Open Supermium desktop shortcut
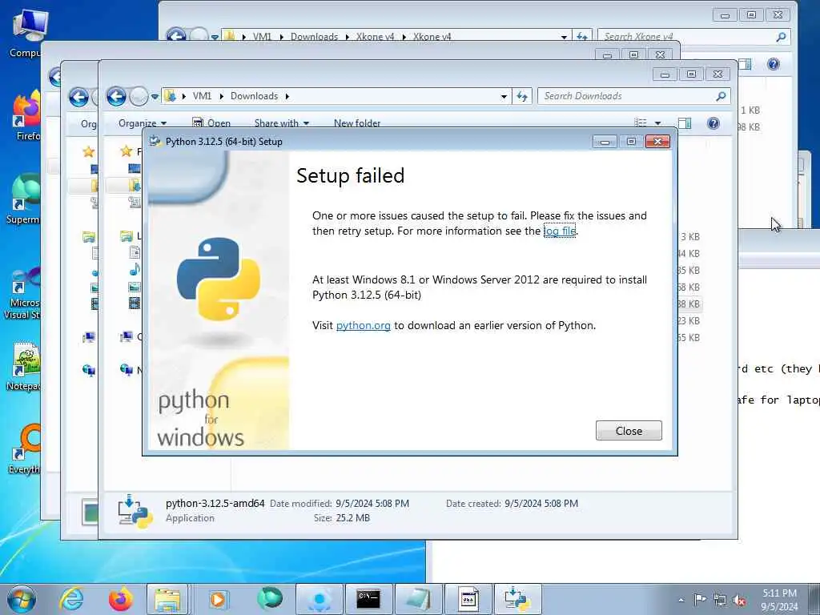This screenshot has height=615, width=820. [x=24, y=199]
